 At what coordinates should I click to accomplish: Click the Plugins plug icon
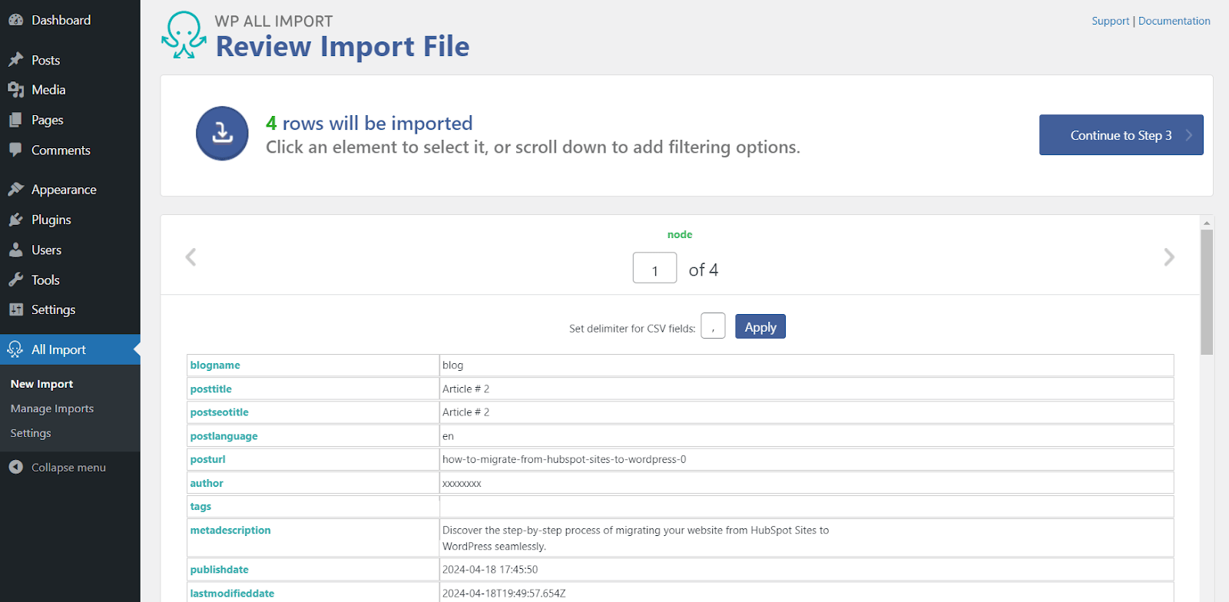click(15, 220)
